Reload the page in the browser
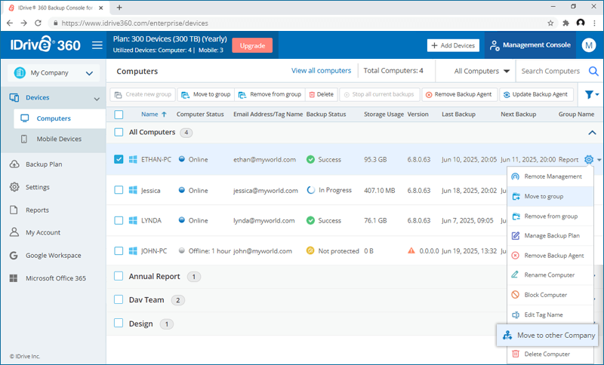Screen dimensions: 604x365 38,23
